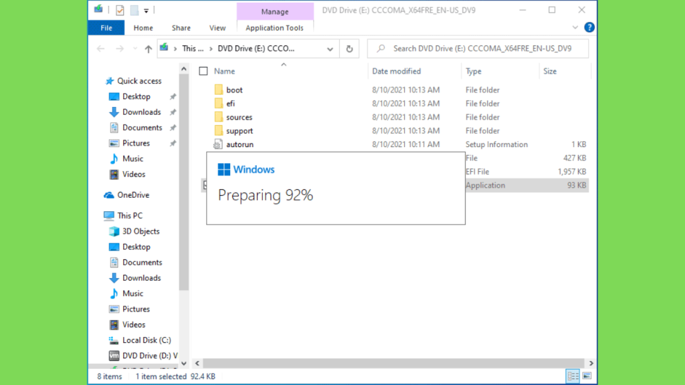Open pinned Pictures under Quick access
The width and height of the screenshot is (685, 385).
pos(136,143)
